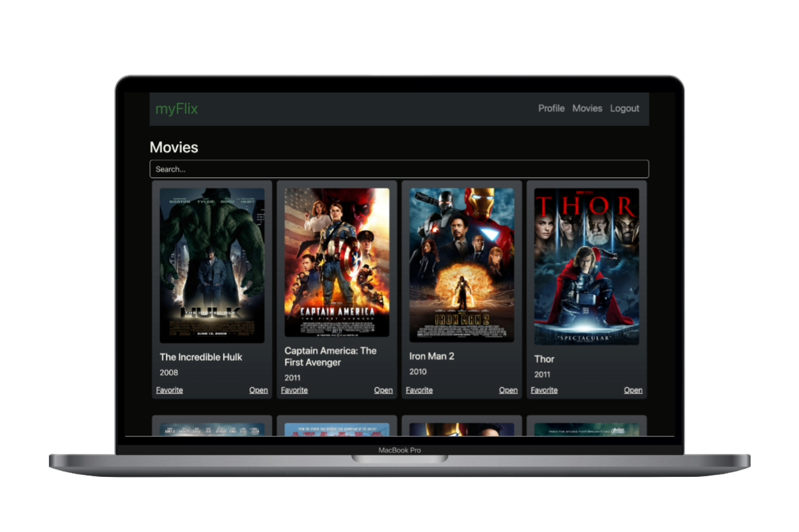This screenshot has height=532, width=799.
Task: Click The Incredible Hulk title text
Action: point(201,357)
